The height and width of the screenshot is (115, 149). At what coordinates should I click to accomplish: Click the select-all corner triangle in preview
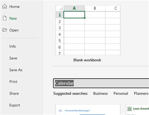[x=61, y=8]
